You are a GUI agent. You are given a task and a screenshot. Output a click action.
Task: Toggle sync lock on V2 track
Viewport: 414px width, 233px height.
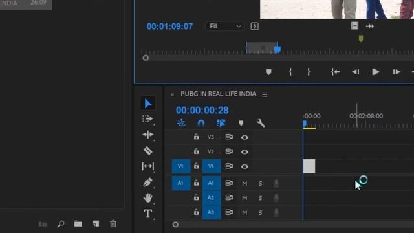pyautogui.click(x=229, y=151)
